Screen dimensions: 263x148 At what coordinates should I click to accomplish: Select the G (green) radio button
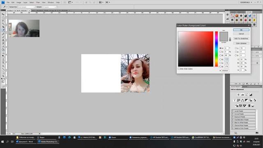point(221,63)
